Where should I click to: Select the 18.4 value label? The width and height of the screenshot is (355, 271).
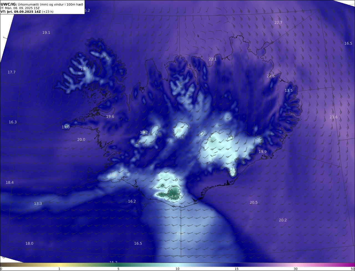click(10, 183)
